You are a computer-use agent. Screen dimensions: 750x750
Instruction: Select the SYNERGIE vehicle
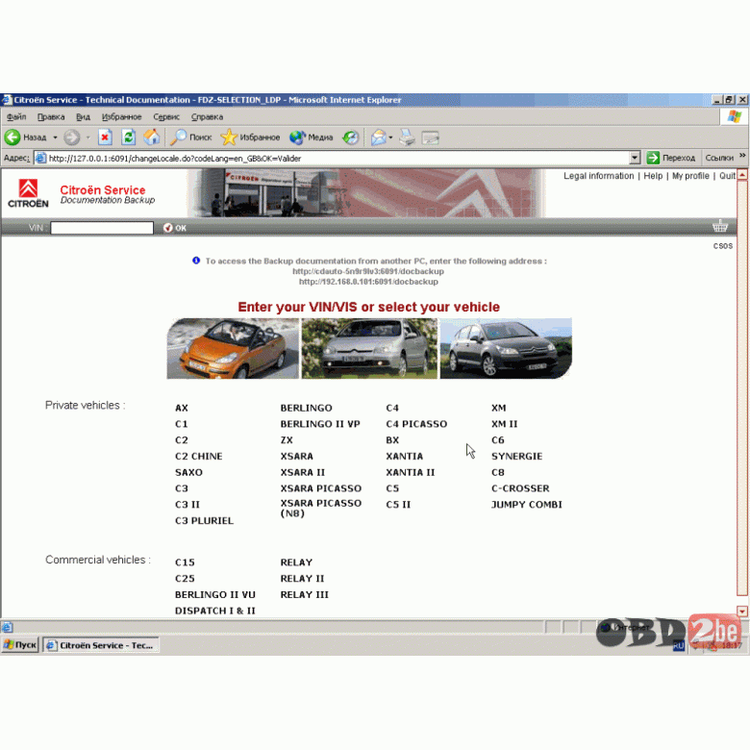point(517,456)
